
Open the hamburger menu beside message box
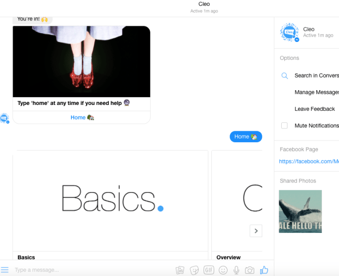(x=5, y=270)
